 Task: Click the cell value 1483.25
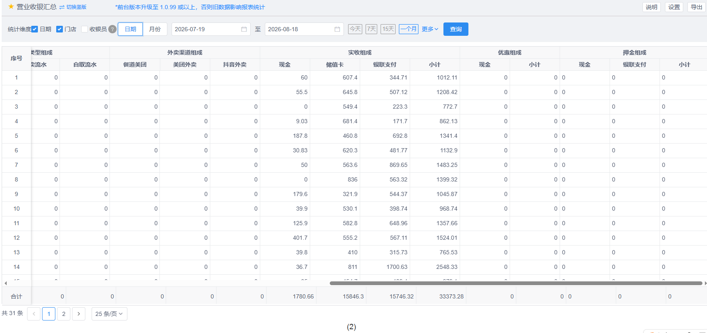coord(447,165)
